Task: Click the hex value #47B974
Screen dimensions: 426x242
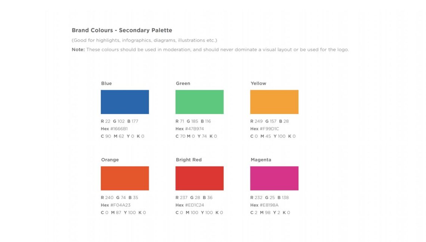Action: coord(194,129)
